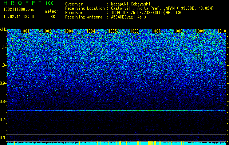Click the 0.7 frequency axis label
229x145 pixels.
click(x=3, y=120)
